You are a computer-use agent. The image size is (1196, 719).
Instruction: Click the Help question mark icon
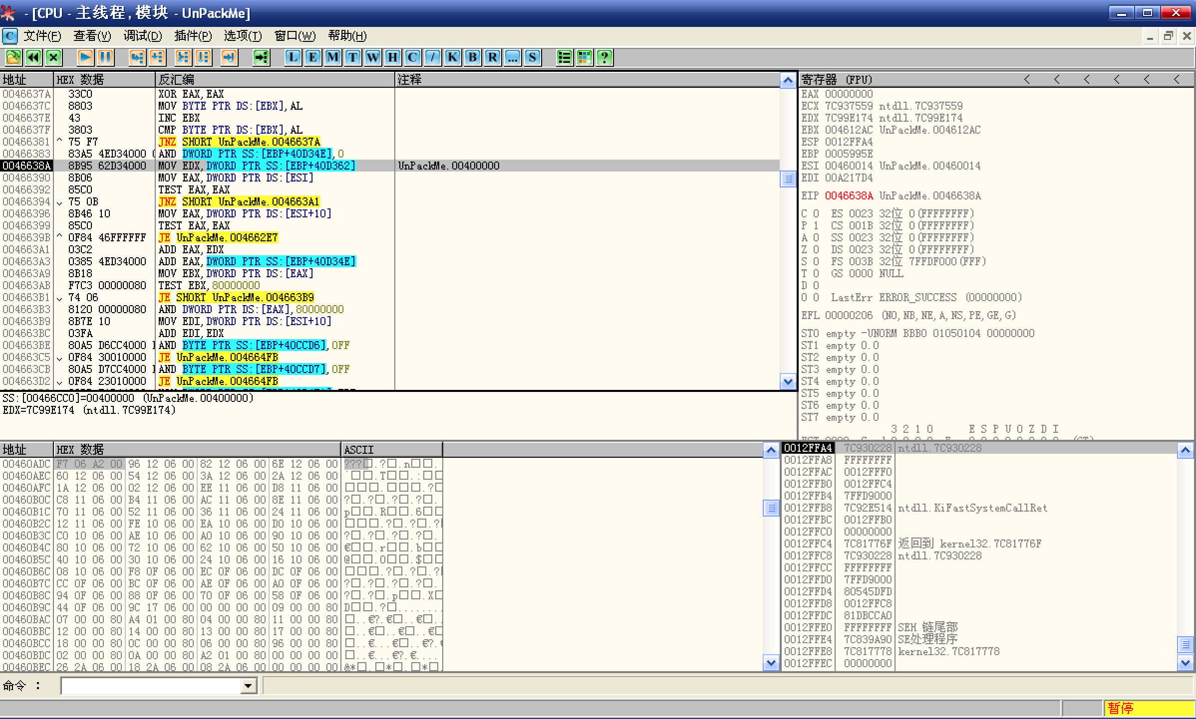pyautogui.click(x=604, y=57)
